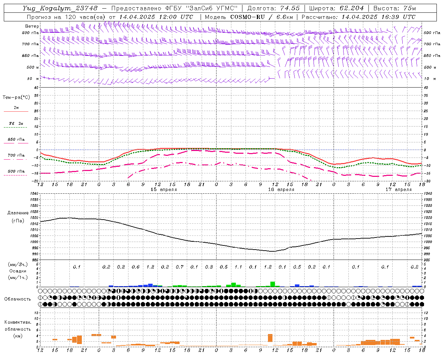This screenshot has width=442, height=353.
Task: Click the 0.7 three-hour precipitation value
Action: (x=180, y=267)
